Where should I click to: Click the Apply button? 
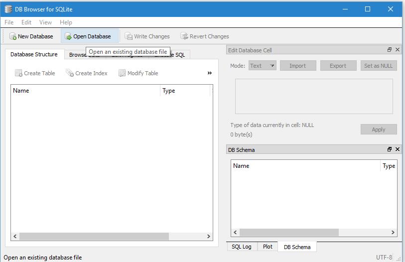tap(379, 130)
